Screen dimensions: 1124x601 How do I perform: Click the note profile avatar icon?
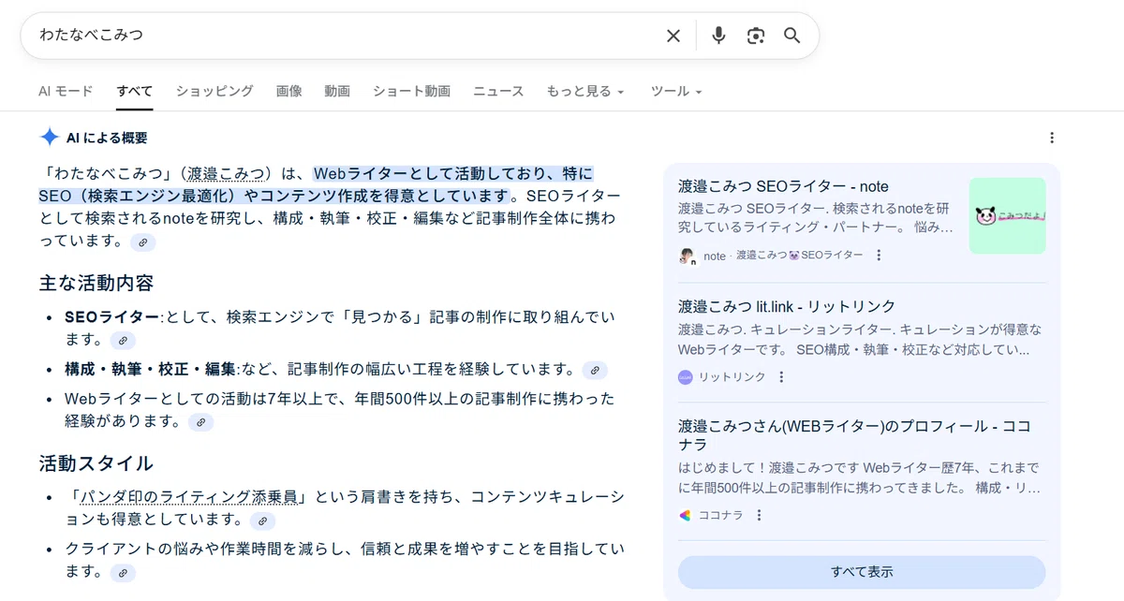point(688,256)
